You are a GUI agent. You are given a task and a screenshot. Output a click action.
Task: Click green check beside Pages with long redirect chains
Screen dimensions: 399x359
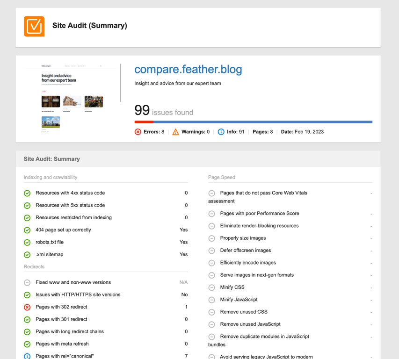(x=27, y=332)
